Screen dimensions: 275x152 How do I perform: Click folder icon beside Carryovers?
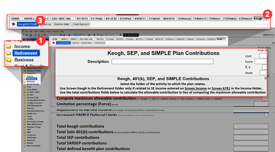(x=25, y=135)
